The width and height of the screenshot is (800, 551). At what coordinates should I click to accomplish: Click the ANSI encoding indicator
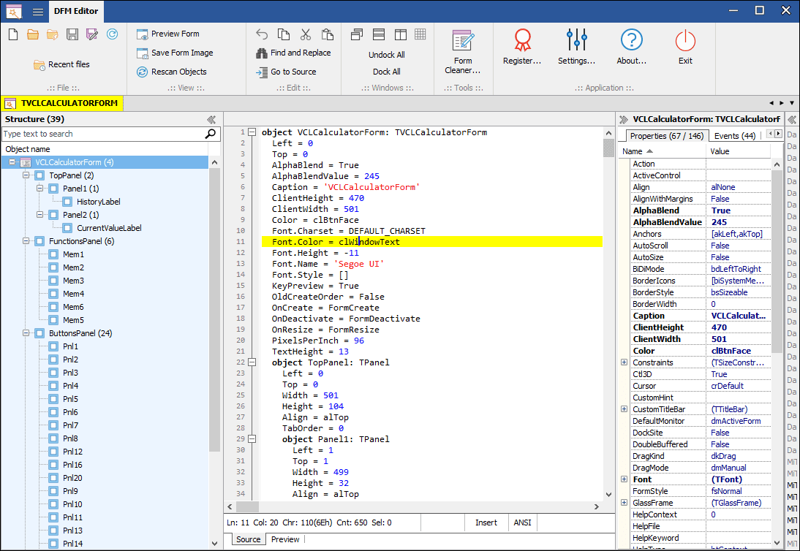pos(522,522)
